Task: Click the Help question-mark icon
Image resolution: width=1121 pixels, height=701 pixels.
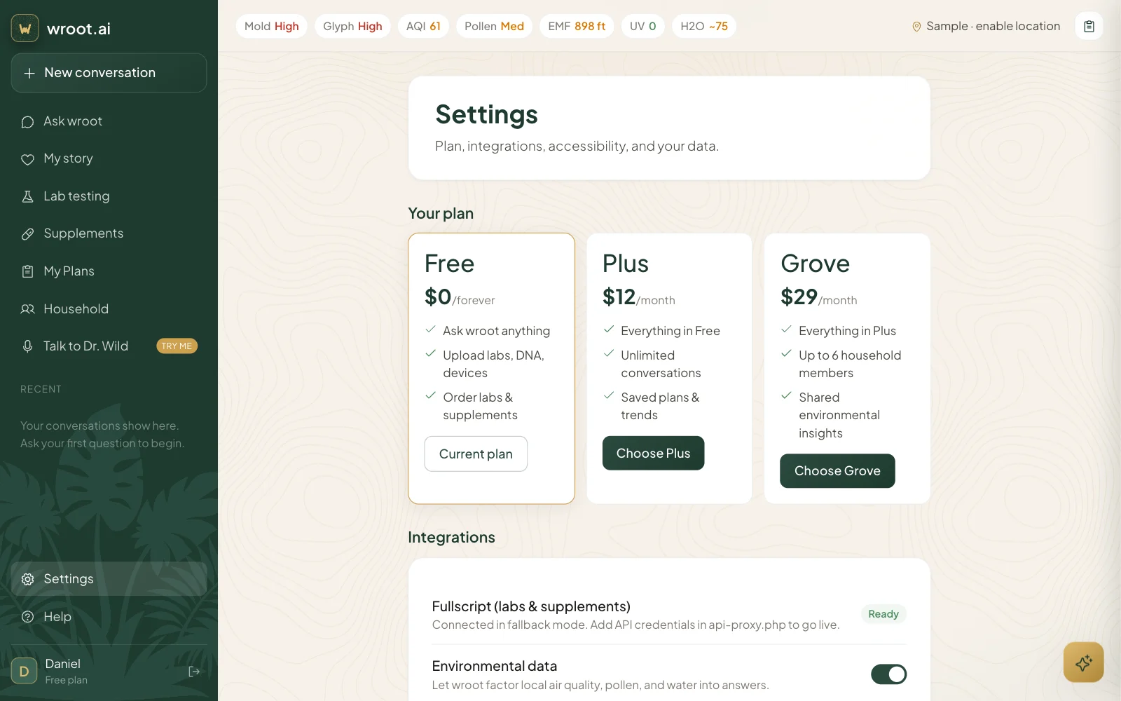Action: click(x=27, y=617)
